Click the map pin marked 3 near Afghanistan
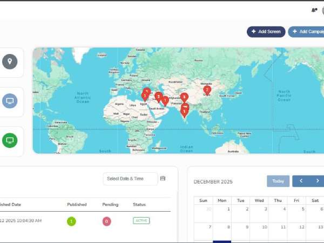Viewport: 324px width, 243px height. (184, 98)
